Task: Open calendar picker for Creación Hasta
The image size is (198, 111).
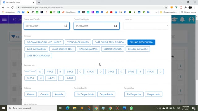Action: [x=115, y=26]
